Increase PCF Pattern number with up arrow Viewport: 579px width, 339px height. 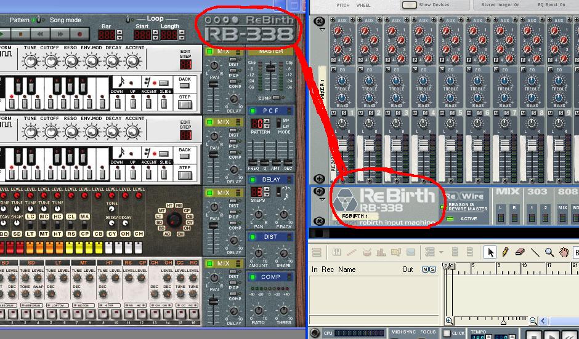pos(267,121)
